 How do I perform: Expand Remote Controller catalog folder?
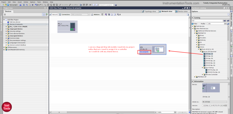click(202, 75)
